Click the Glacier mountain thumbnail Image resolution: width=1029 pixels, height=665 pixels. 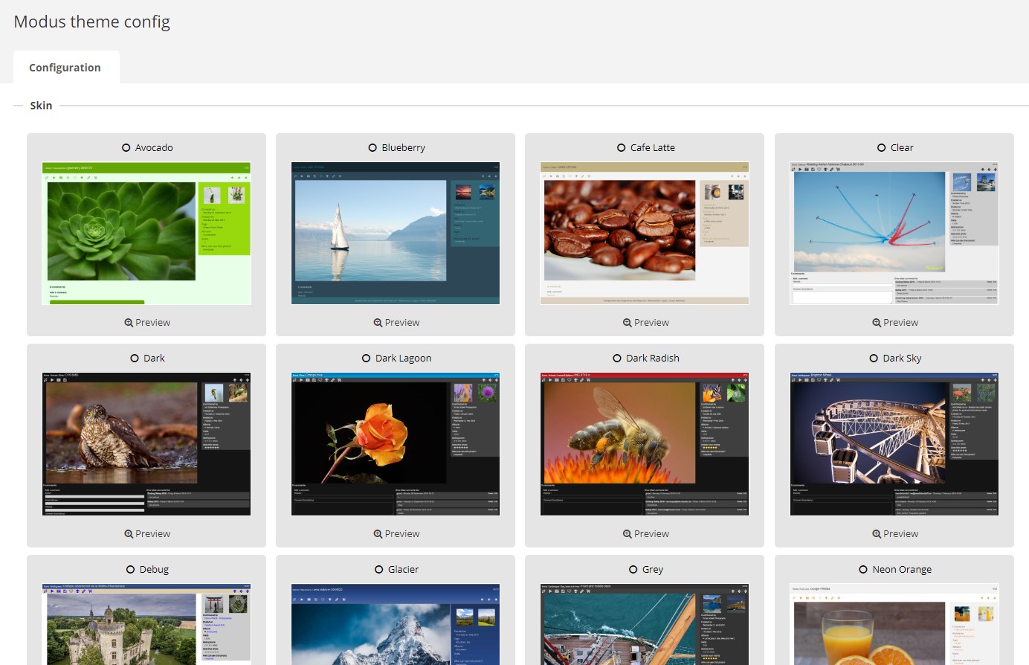coord(396,625)
